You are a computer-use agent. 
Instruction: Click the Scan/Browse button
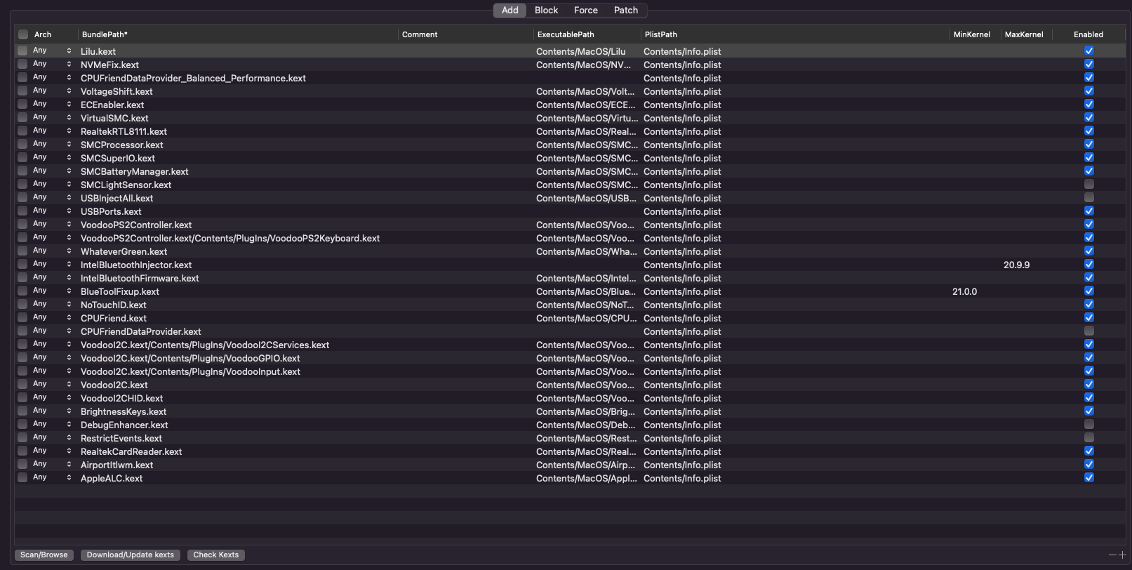pos(44,555)
